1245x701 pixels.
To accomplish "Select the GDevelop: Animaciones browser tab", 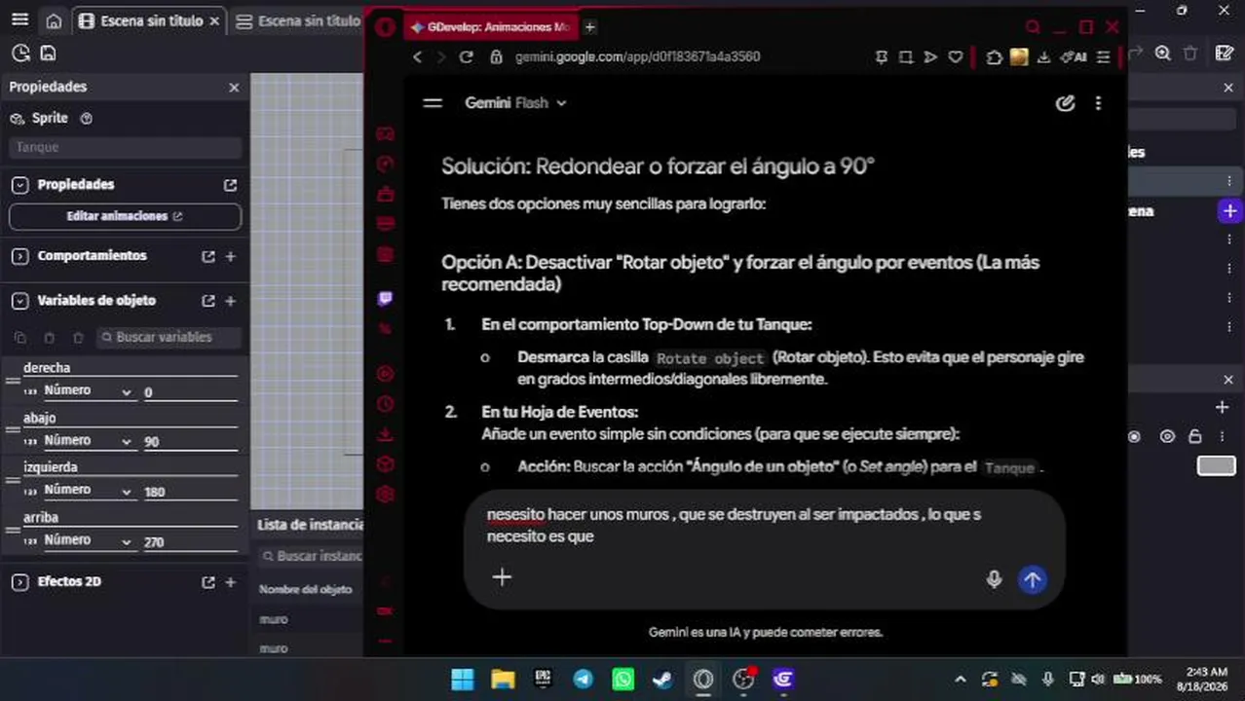I will click(491, 27).
